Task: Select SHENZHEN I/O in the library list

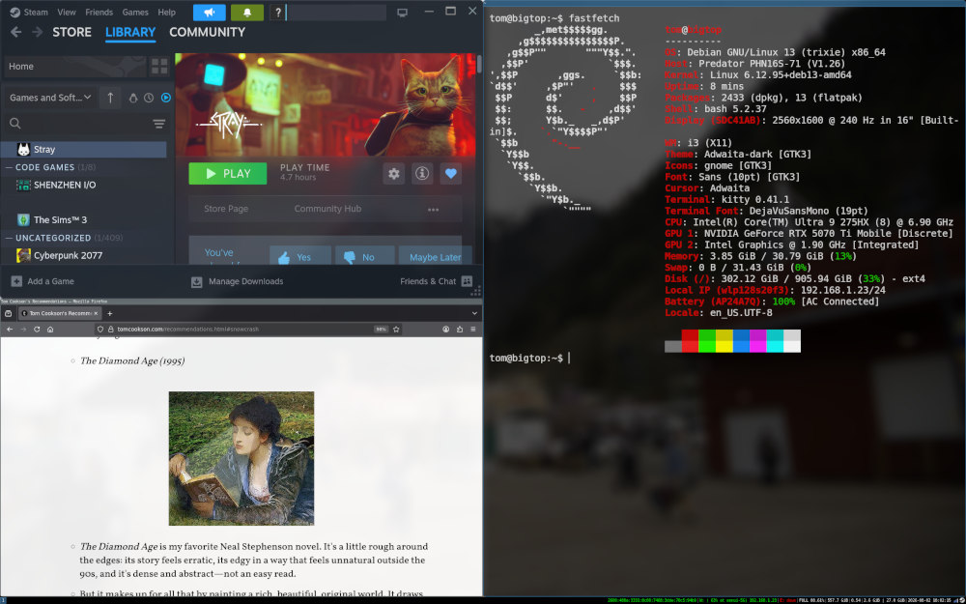Action: point(84,185)
